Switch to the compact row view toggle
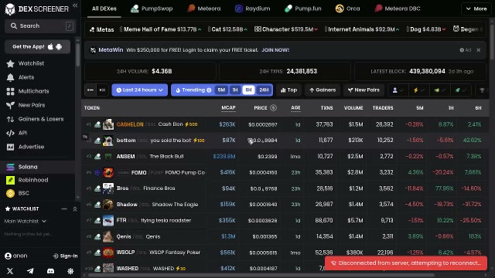The image size is (495, 278). (90, 90)
